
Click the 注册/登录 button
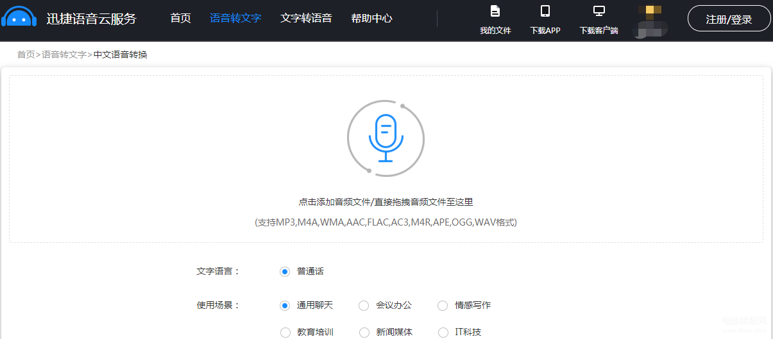tap(729, 19)
